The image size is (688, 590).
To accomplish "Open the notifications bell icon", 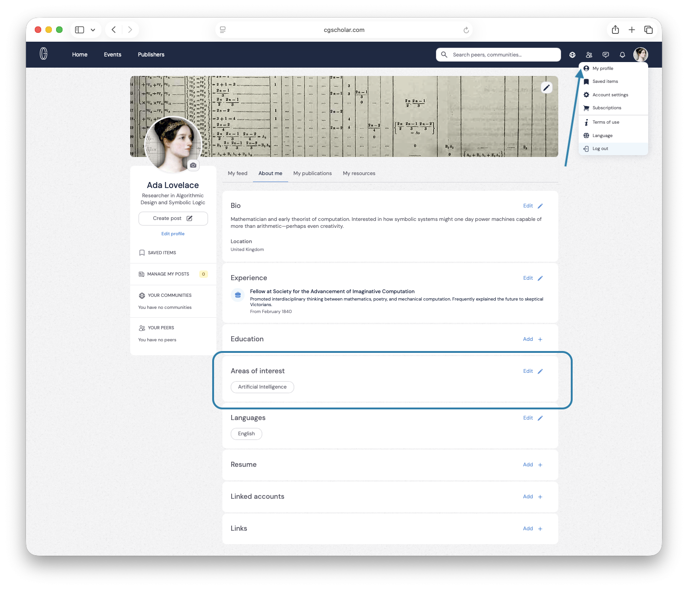I will click(x=622, y=55).
